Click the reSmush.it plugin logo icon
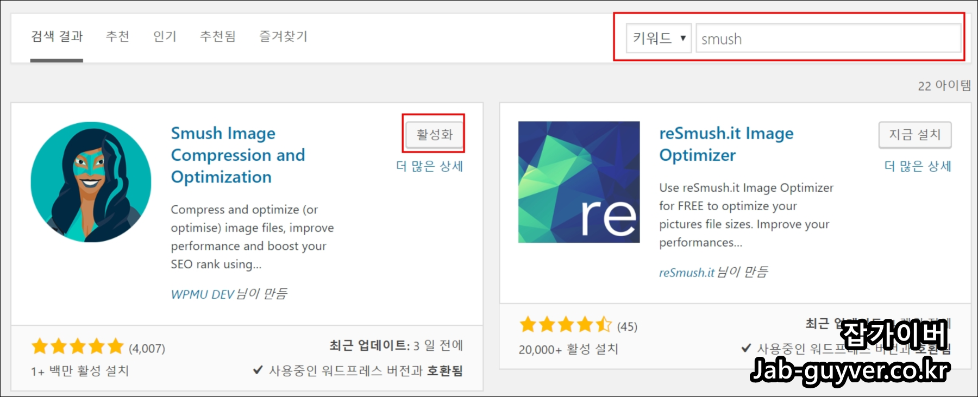Image resolution: width=978 pixels, height=397 pixels. (579, 182)
